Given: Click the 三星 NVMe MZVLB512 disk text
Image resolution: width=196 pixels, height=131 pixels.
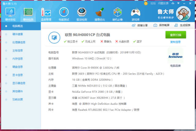Looking at the screenshot, I should tap(100, 86).
